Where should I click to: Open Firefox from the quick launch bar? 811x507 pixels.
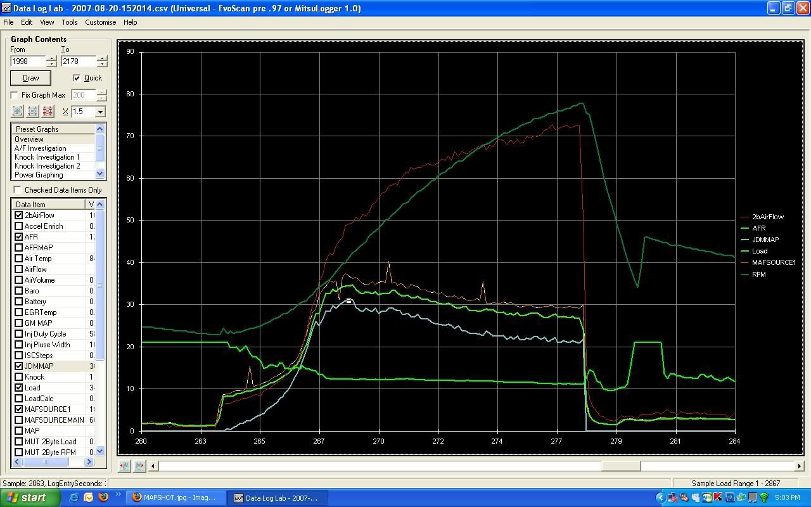[x=103, y=497]
